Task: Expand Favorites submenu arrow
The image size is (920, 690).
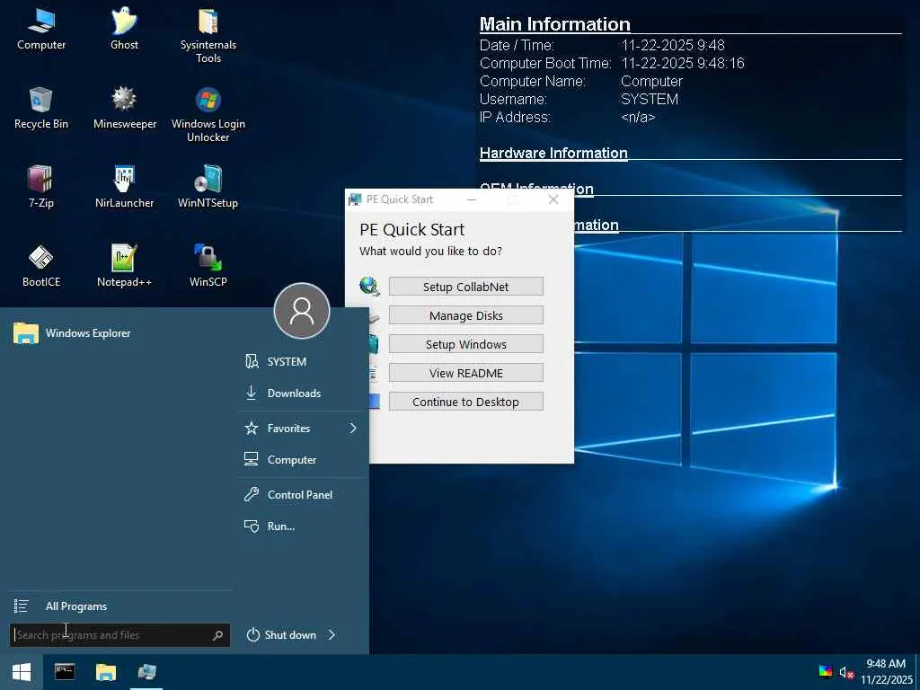Action: (x=353, y=429)
